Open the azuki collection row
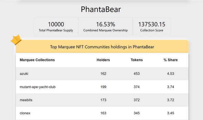 tap(102, 74)
